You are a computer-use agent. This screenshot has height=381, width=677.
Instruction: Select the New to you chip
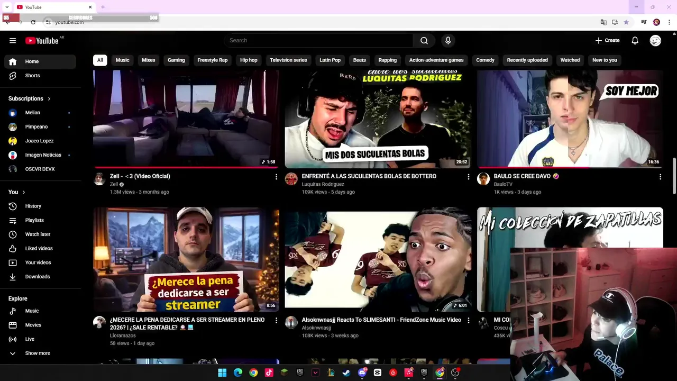[x=605, y=60]
